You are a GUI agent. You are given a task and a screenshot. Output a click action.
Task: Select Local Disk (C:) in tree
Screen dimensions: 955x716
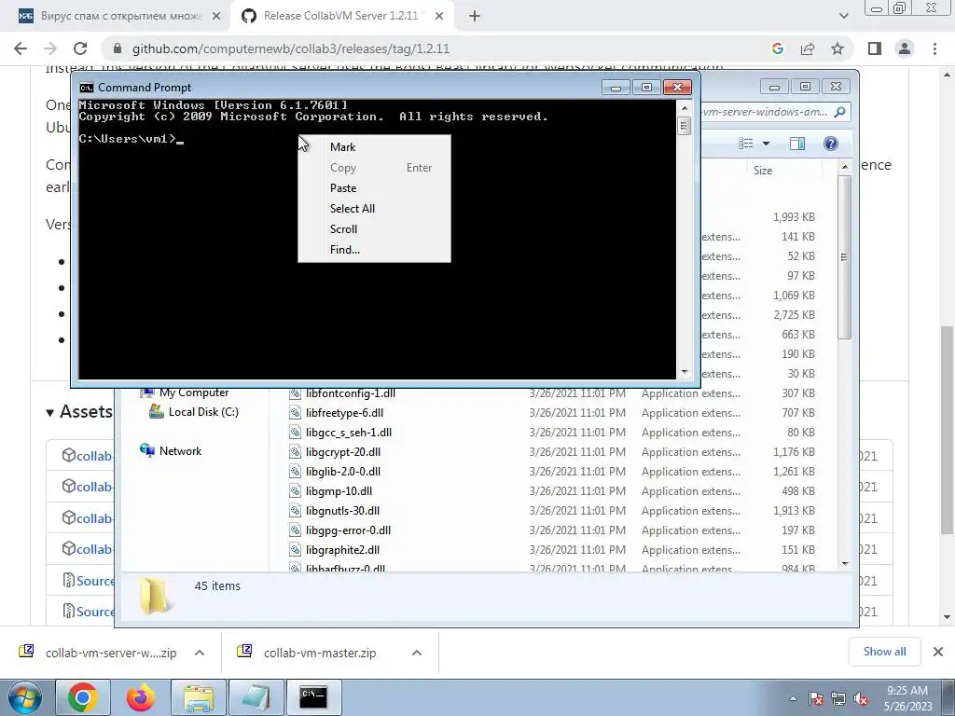202,412
